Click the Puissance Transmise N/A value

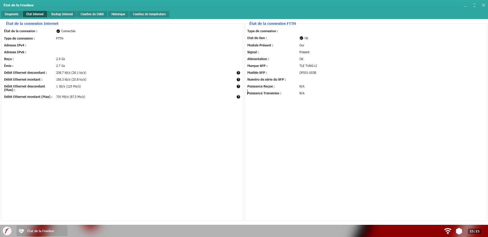point(302,93)
